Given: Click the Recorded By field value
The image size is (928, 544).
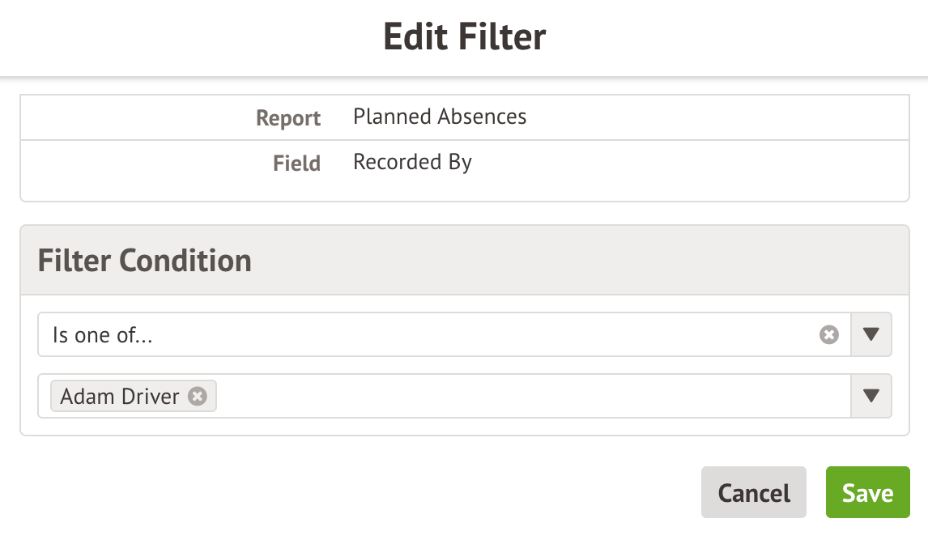Looking at the screenshot, I should click(x=412, y=162).
